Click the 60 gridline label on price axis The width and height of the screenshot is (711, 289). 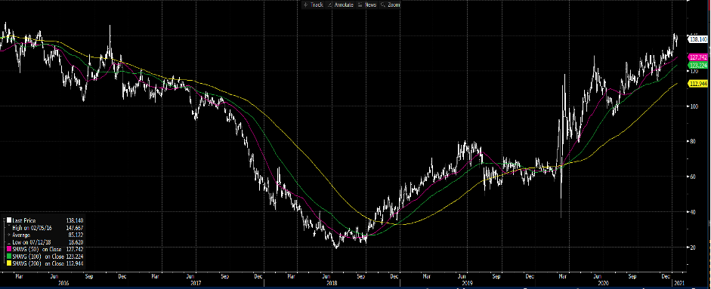pyautogui.click(x=694, y=177)
